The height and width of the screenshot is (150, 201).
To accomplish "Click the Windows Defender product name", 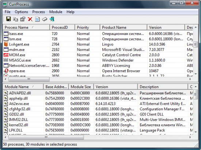I will [118, 60].
